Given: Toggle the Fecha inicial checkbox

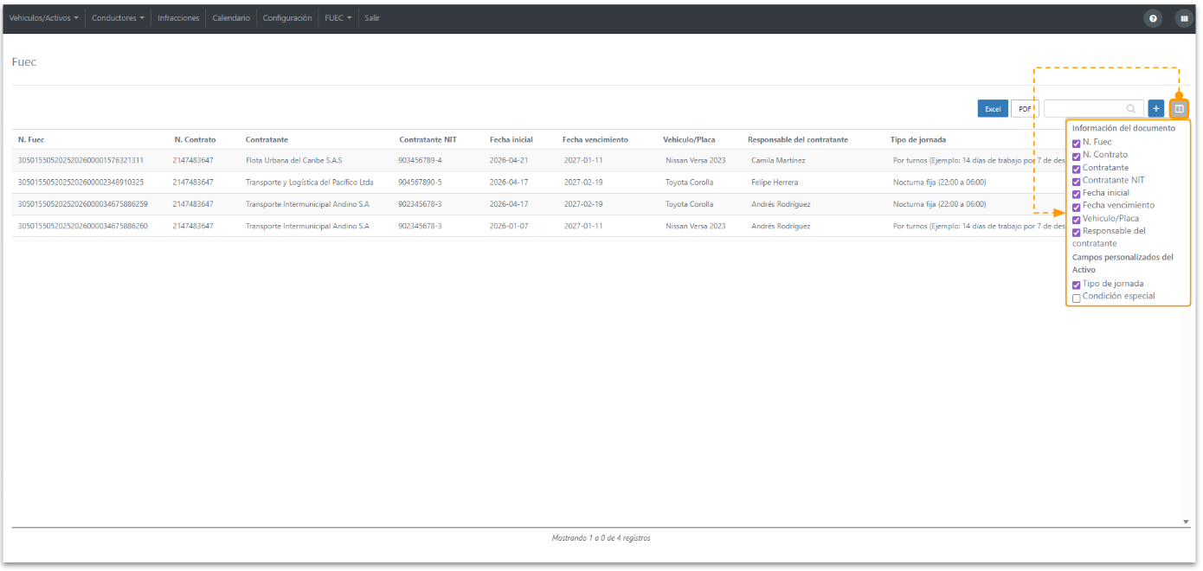Looking at the screenshot, I should 1077,194.
